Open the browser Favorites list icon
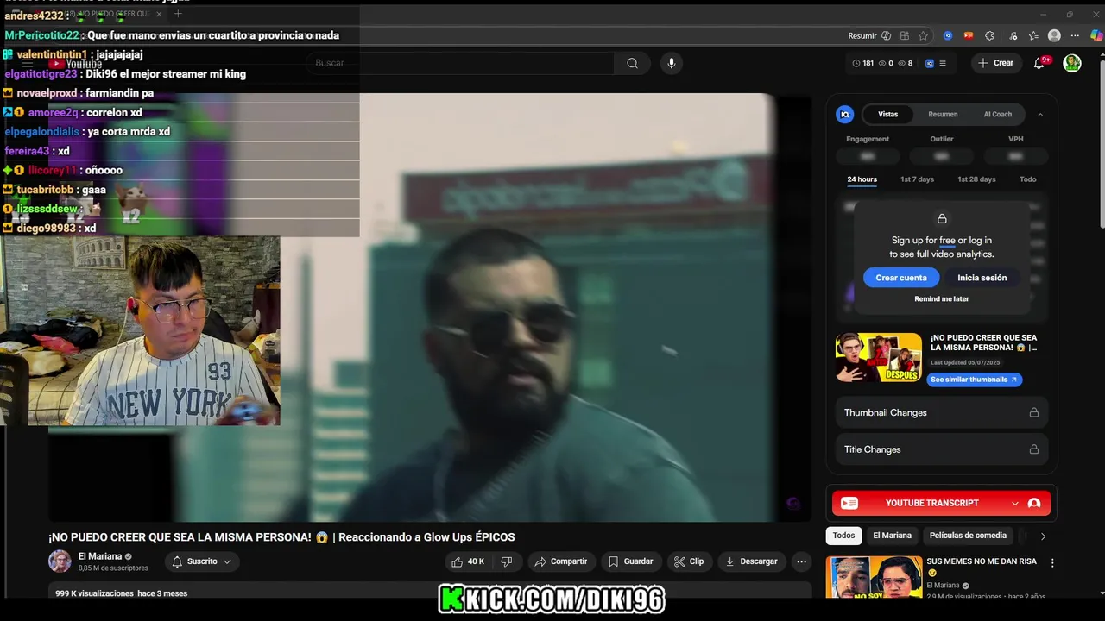Image resolution: width=1105 pixels, height=621 pixels. tap(1033, 35)
